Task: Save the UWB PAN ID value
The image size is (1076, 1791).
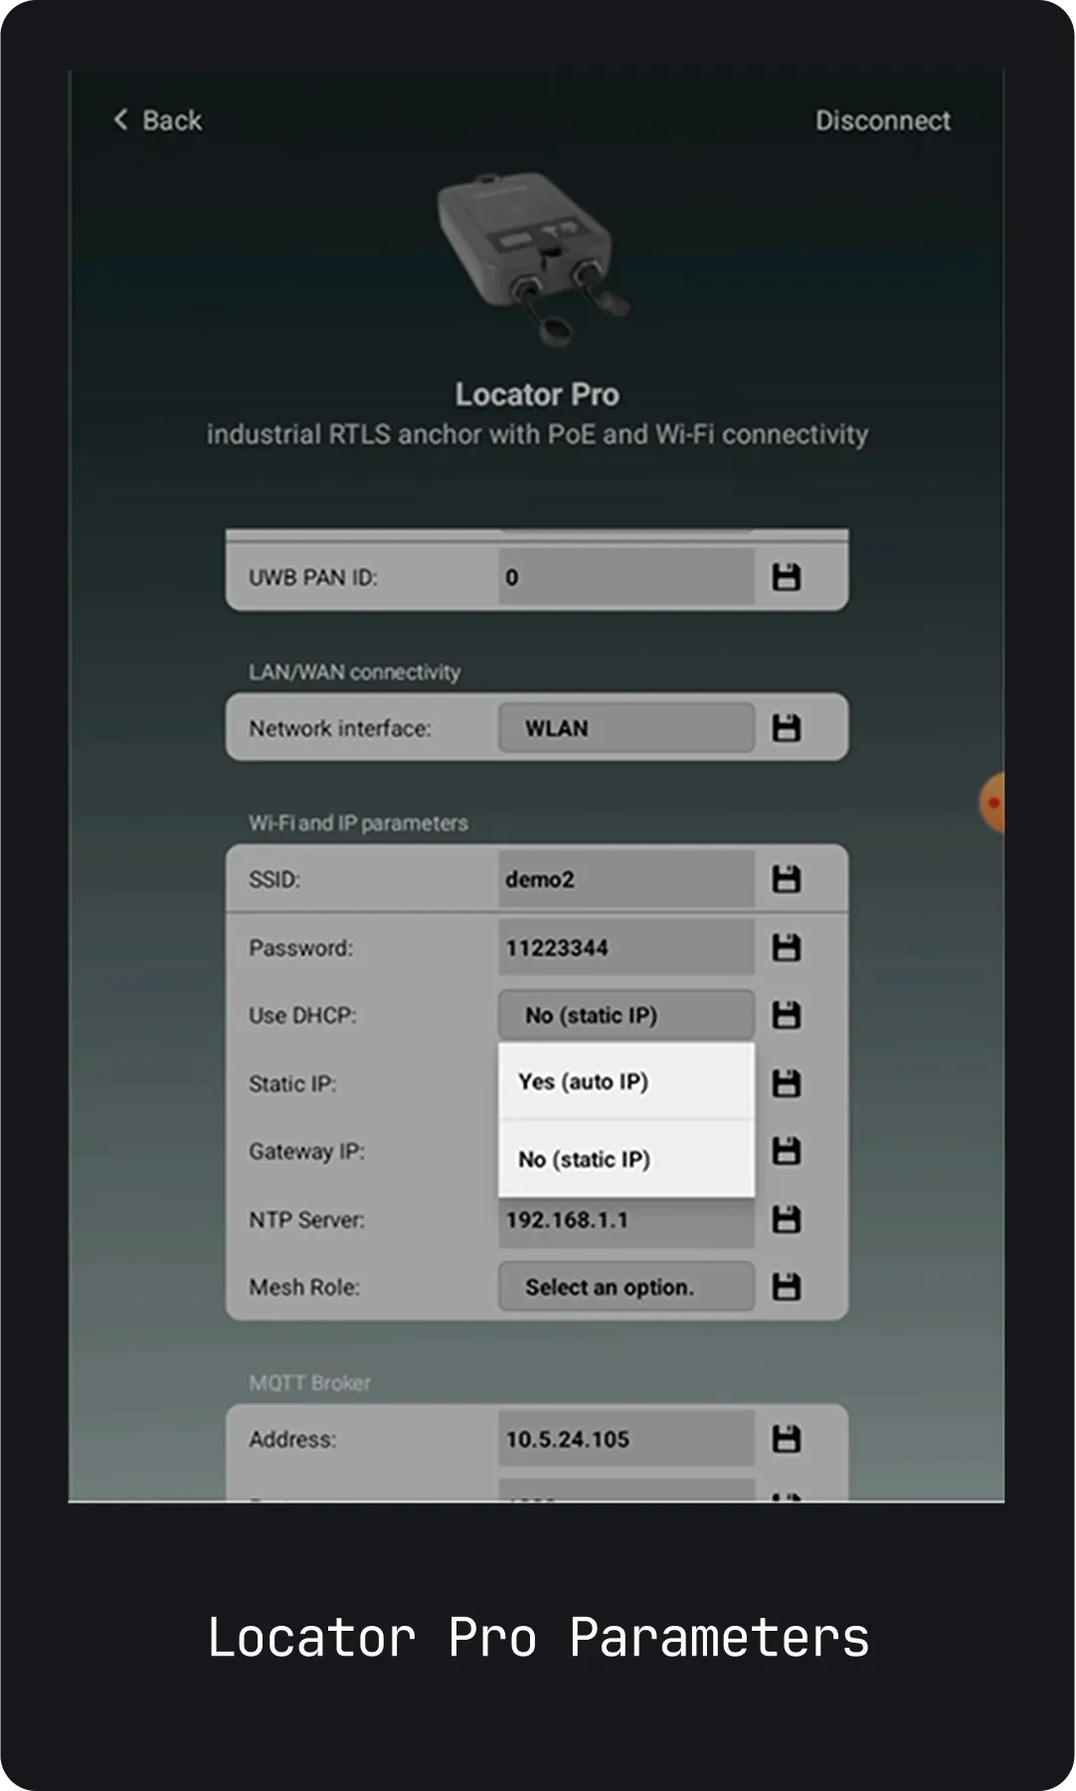Action: tap(786, 577)
